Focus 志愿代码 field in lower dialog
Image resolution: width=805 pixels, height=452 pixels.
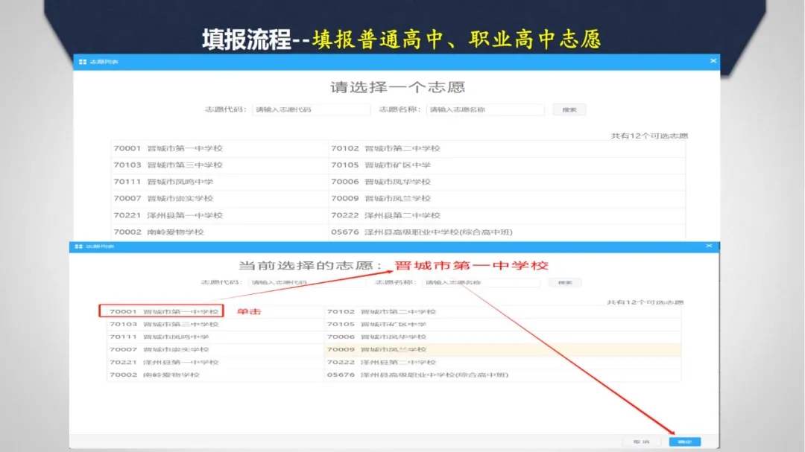coord(306,283)
